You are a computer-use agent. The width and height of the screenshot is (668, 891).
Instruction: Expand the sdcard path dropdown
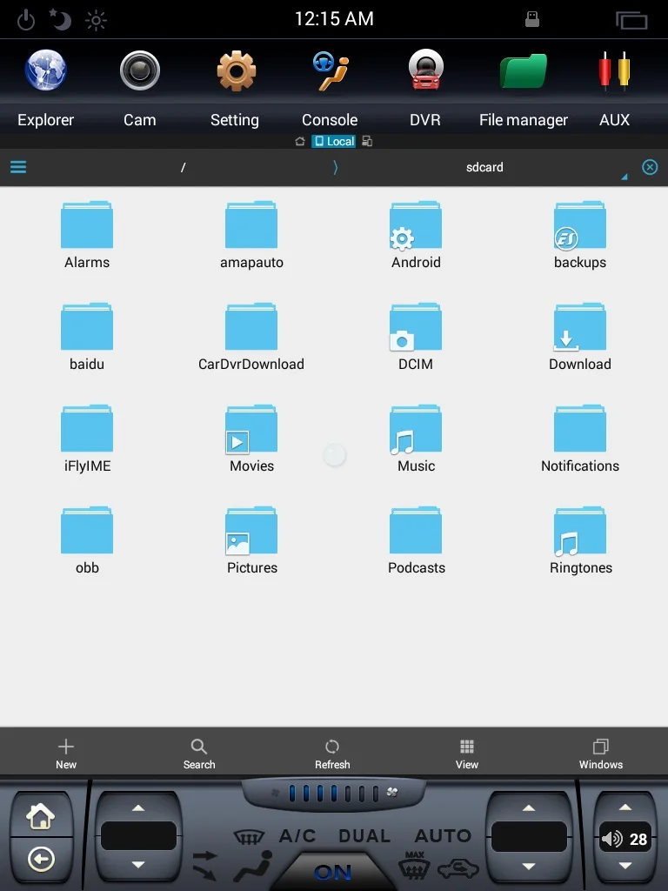pos(625,177)
